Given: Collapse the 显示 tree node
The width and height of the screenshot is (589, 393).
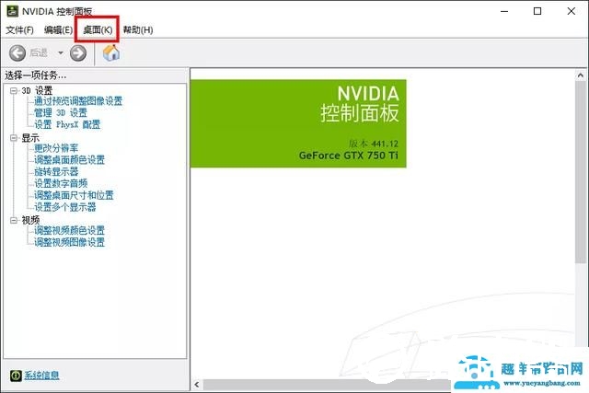Looking at the screenshot, I should 14,138.
